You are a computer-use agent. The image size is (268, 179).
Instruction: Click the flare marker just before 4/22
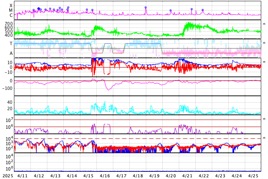tap(203, 10)
